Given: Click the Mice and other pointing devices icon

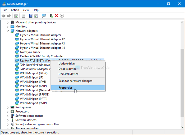Looking at the screenshot, I should pyautogui.click(x=12, y=22).
